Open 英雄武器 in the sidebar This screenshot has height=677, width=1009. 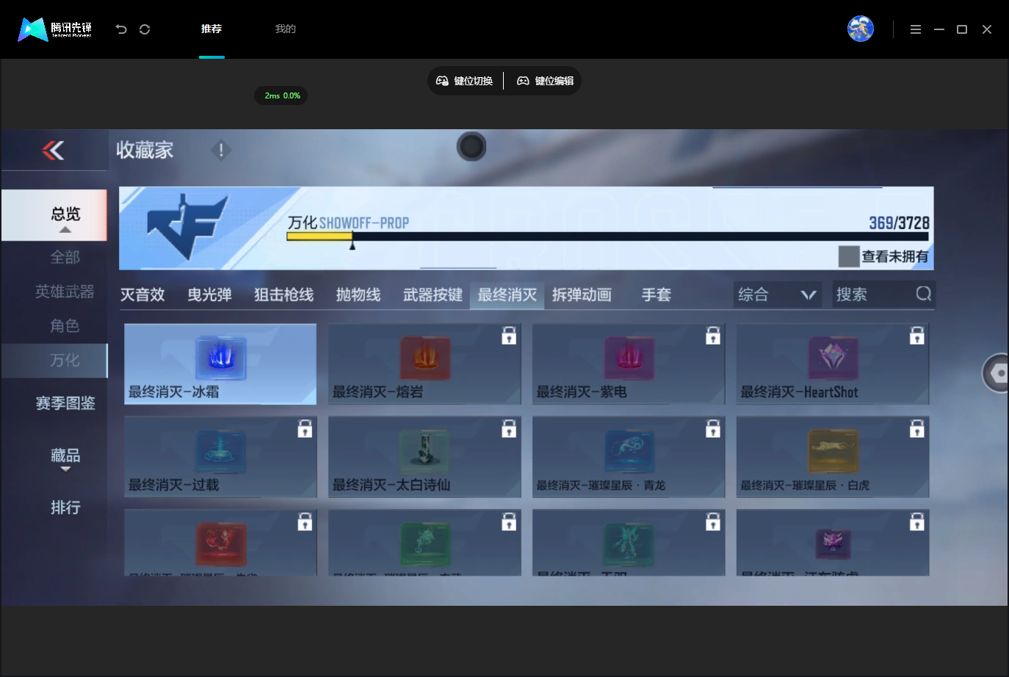(65, 292)
